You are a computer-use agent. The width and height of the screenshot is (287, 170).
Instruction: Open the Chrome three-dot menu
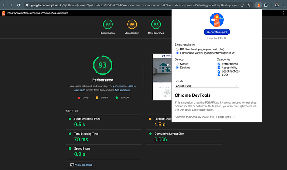[x=284, y=5]
